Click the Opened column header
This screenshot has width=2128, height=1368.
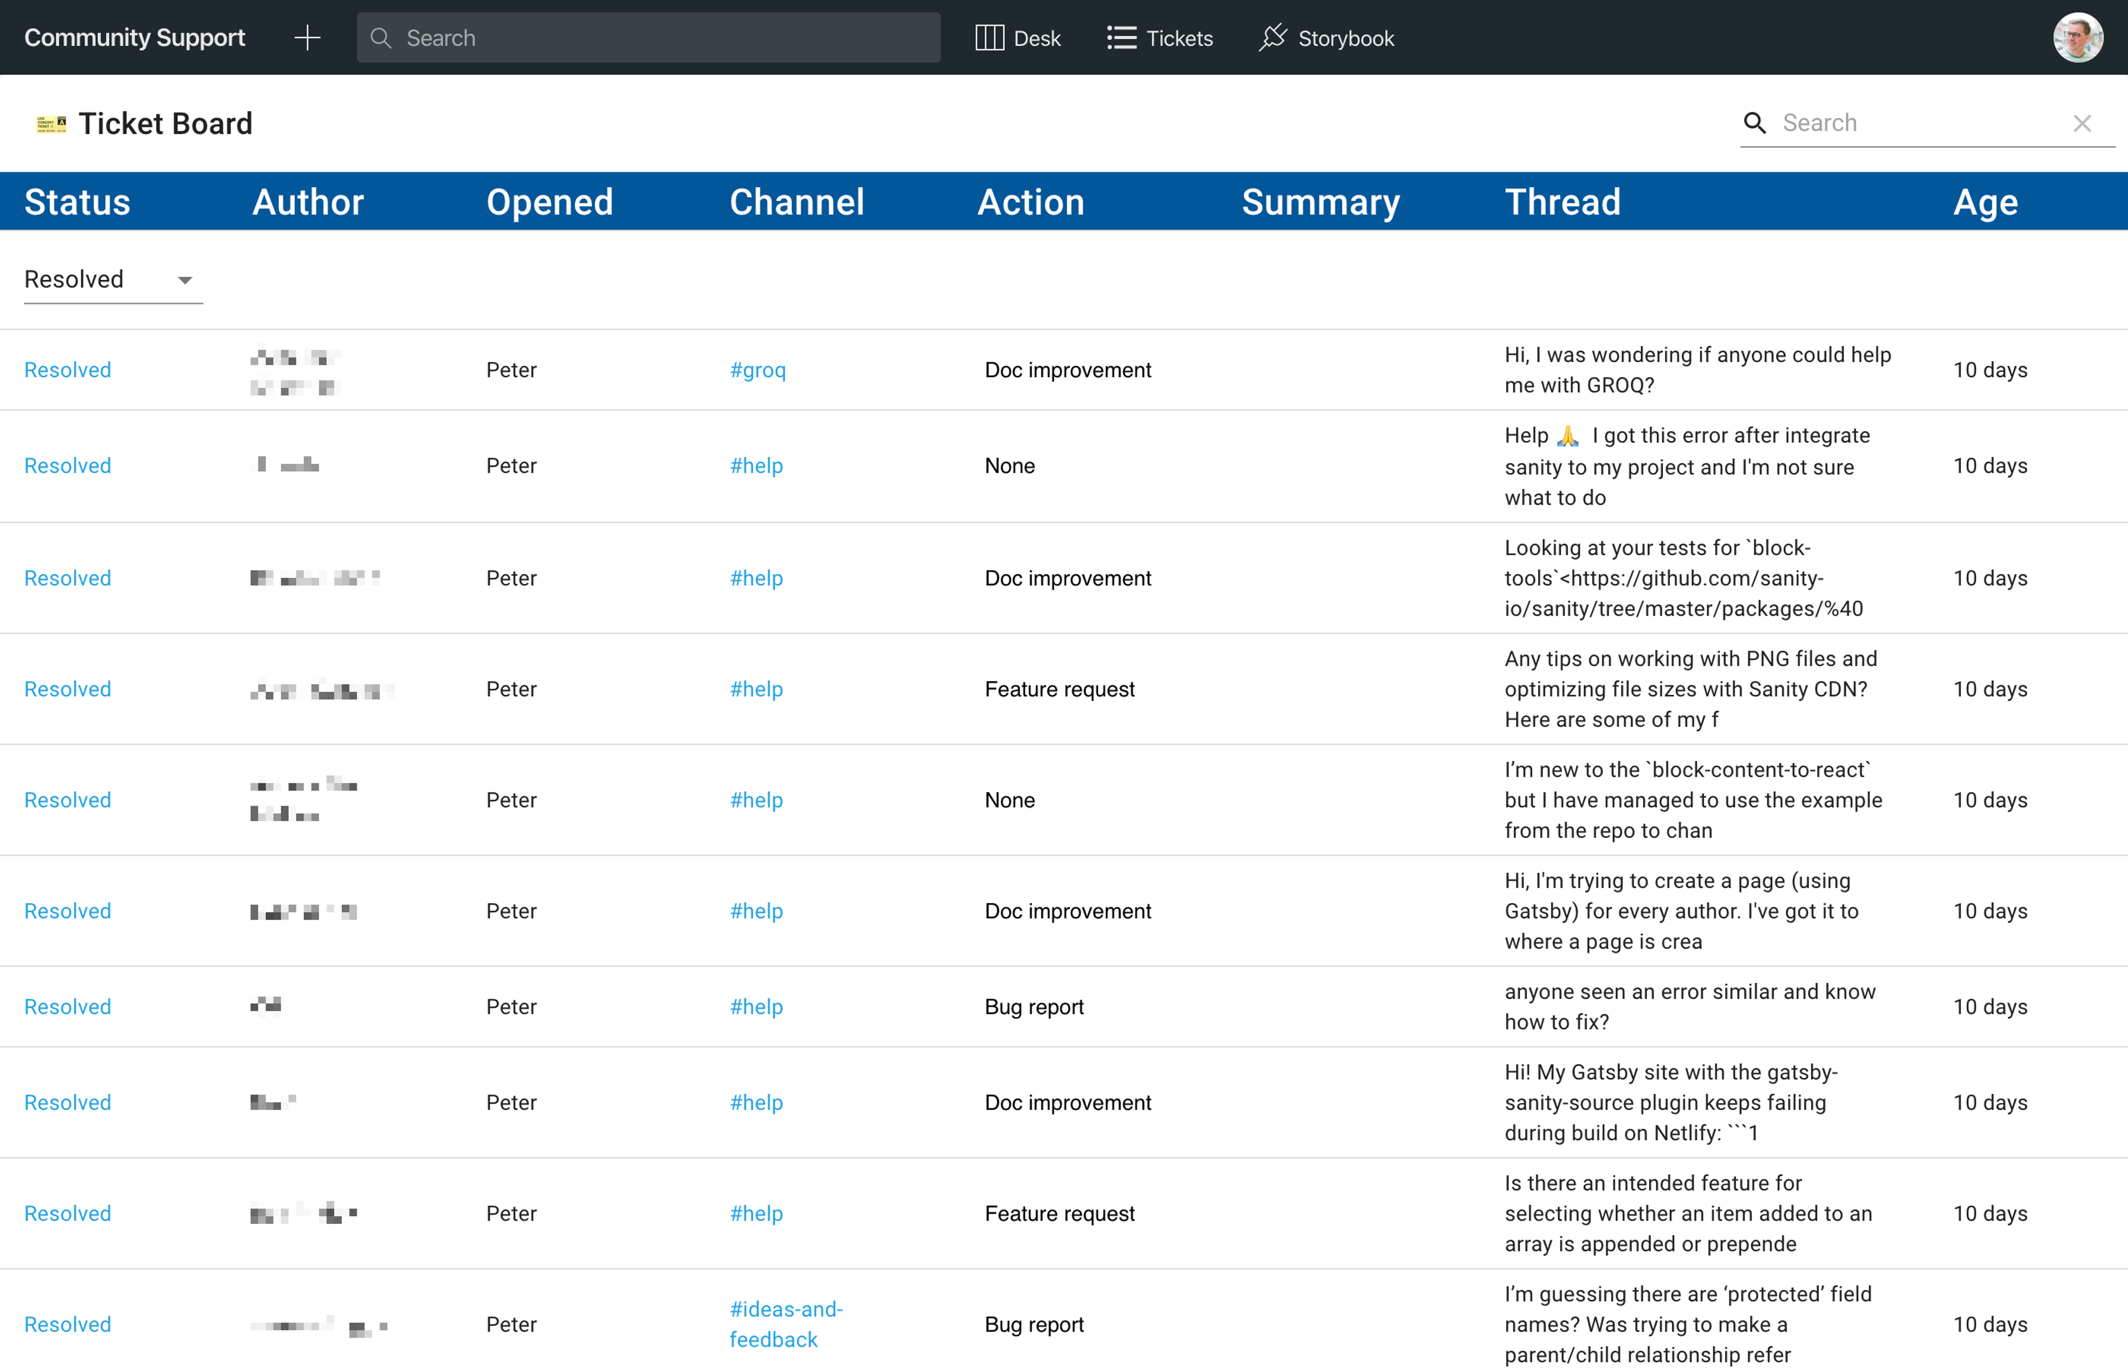click(x=549, y=202)
